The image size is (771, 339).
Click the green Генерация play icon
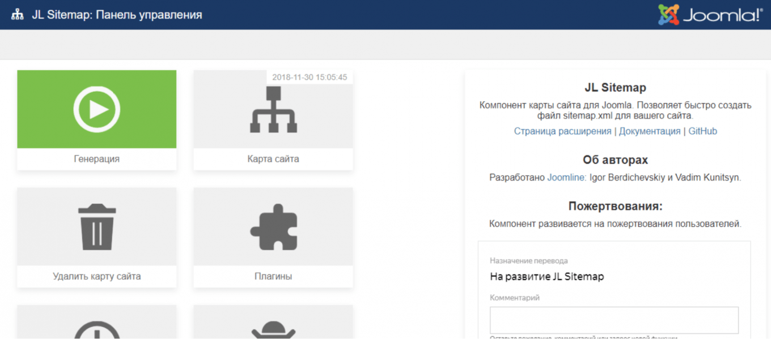point(96,109)
